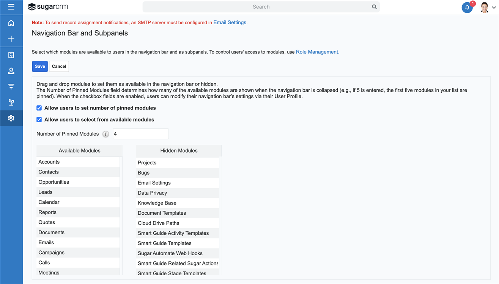This screenshot has width=499, height=284.
Task: Click the Save button
Action: tap(40, 66)
